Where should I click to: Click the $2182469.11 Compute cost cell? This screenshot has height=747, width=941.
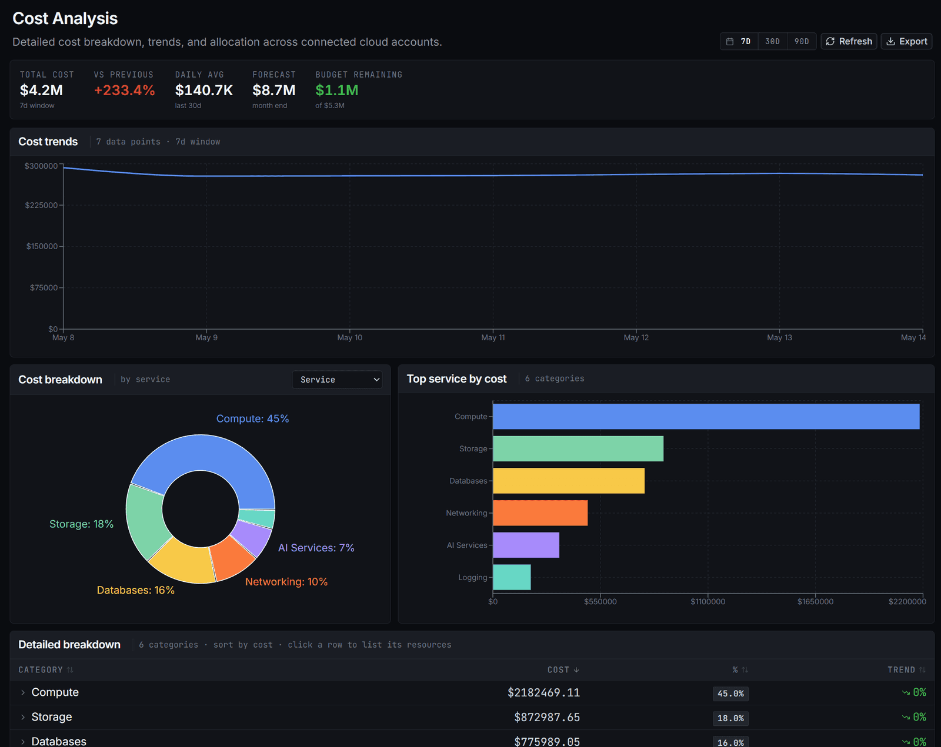pos(544,693)
